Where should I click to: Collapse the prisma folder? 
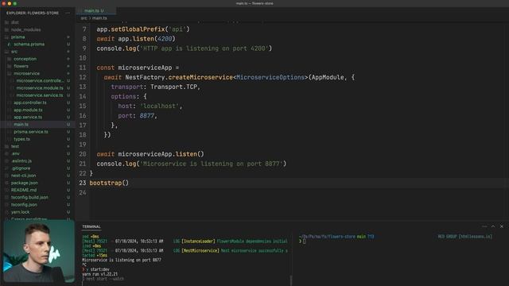[17, 37]
